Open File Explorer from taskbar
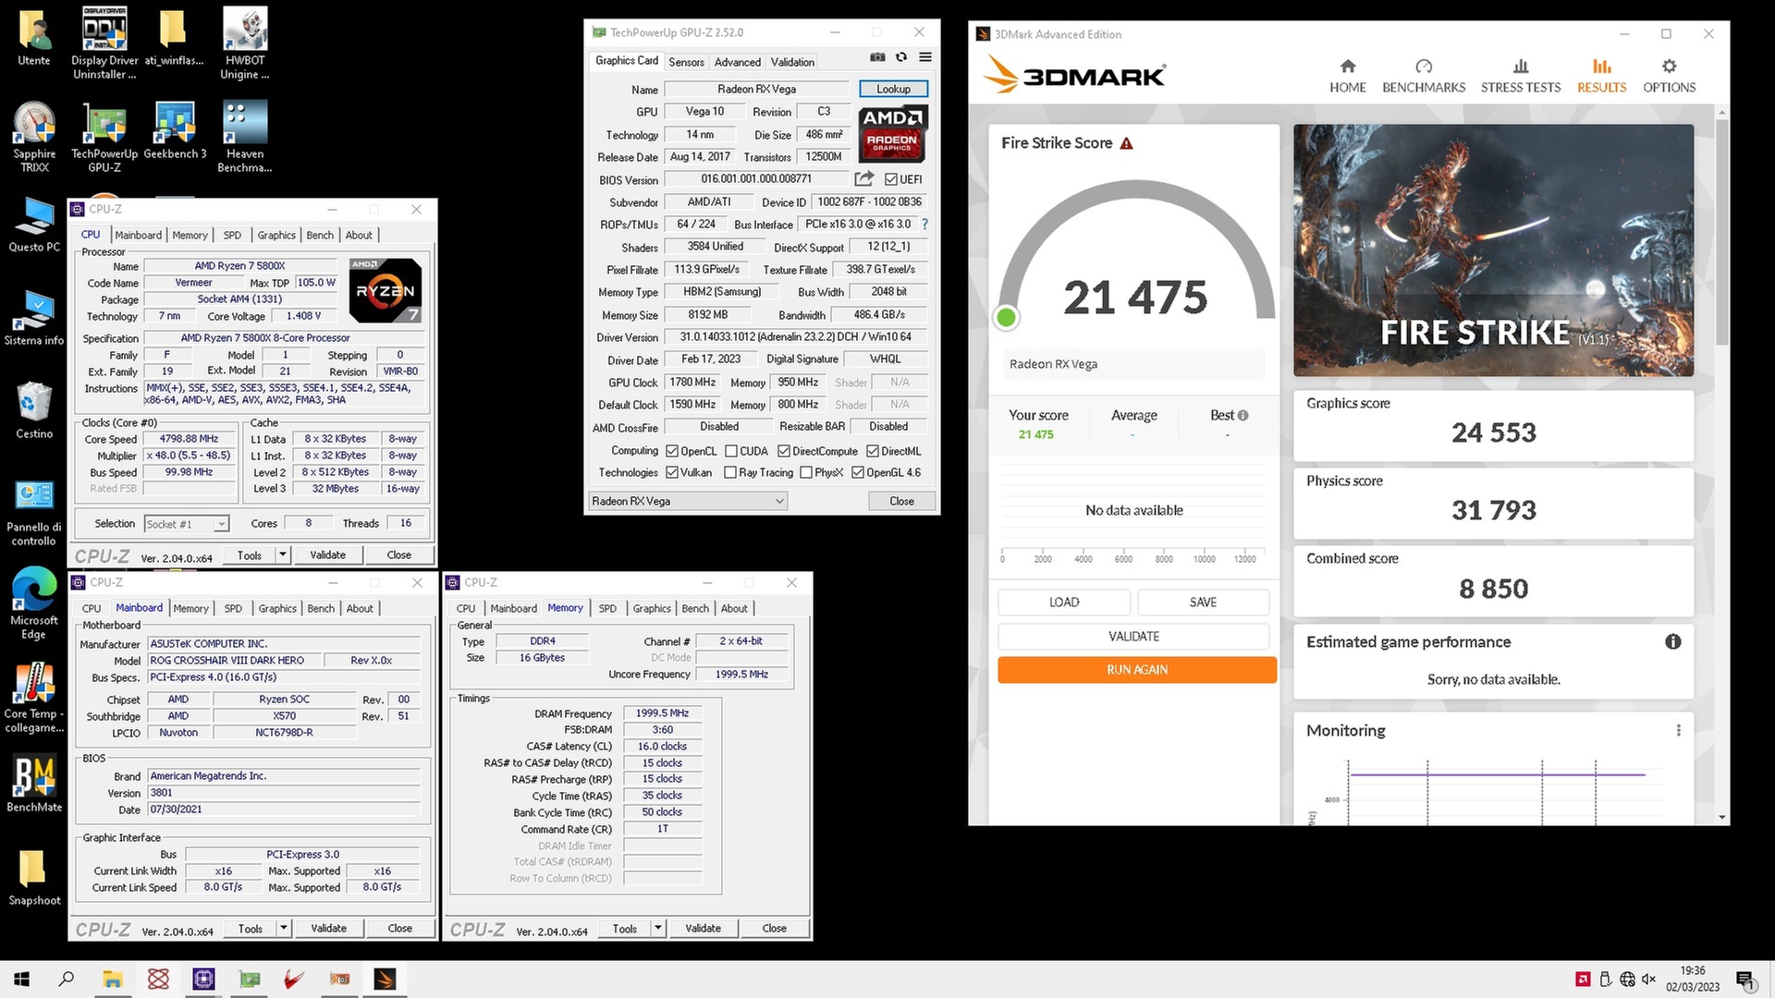The image size is (1775, 998). pos(113,979)
